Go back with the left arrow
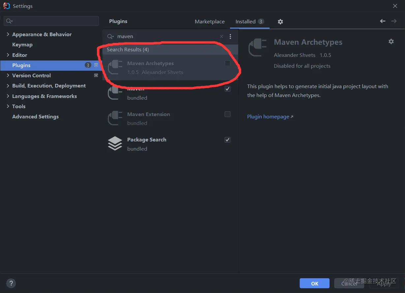This screenshot has width=405, height=293. [x=383, y=21]
